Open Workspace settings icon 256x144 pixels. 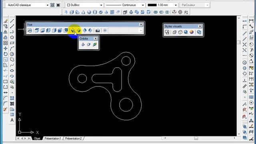(x=52, y=5)
